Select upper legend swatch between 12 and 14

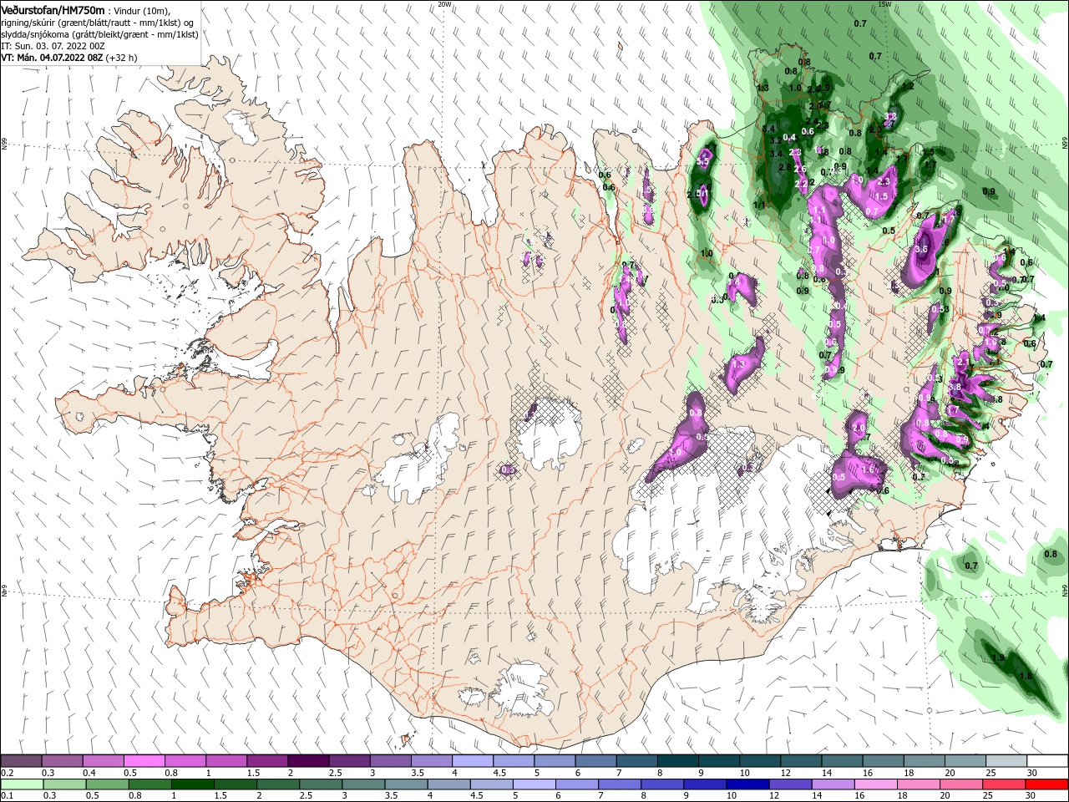coord(801,761)
